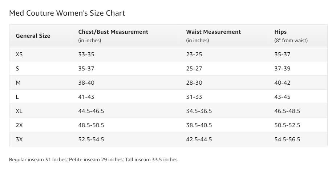Click the General Size column header
The image size is (328, 174).
(33, 36)
